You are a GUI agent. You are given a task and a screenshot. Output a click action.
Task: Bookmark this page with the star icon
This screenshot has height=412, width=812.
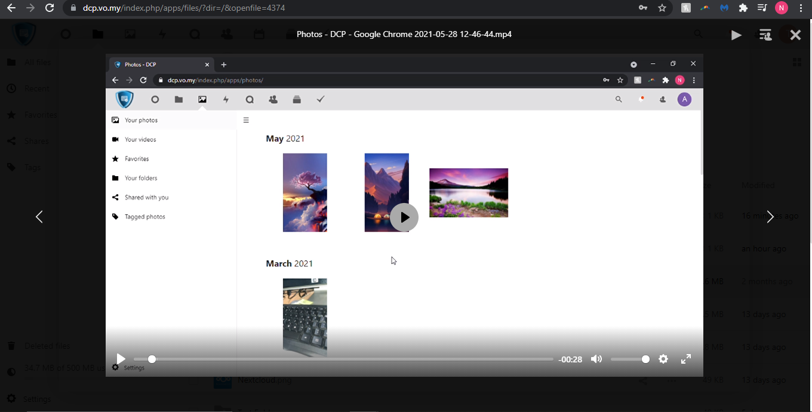pyautogui.click(x=662, y=8)
